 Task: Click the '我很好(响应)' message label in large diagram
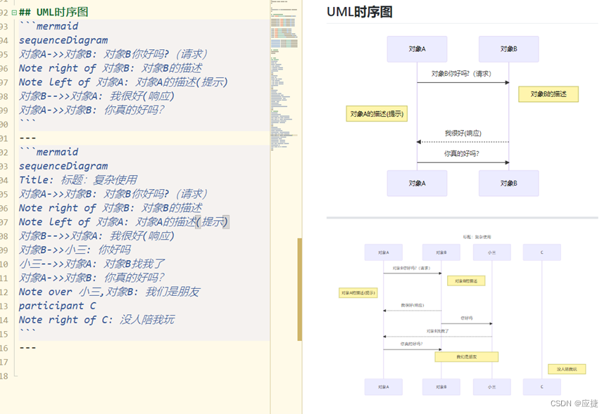(463, 134)
